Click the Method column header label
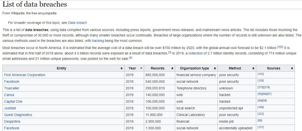This screenshot has width=302, height=131. tap(235, 68)
